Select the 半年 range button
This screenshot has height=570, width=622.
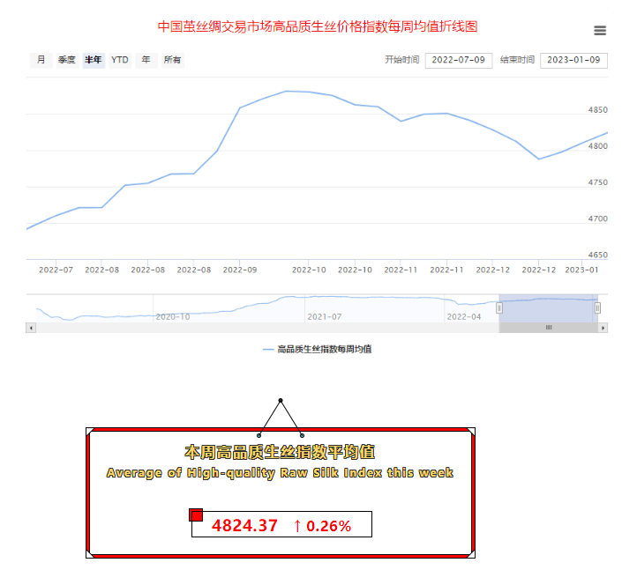[x=94, y=60]
